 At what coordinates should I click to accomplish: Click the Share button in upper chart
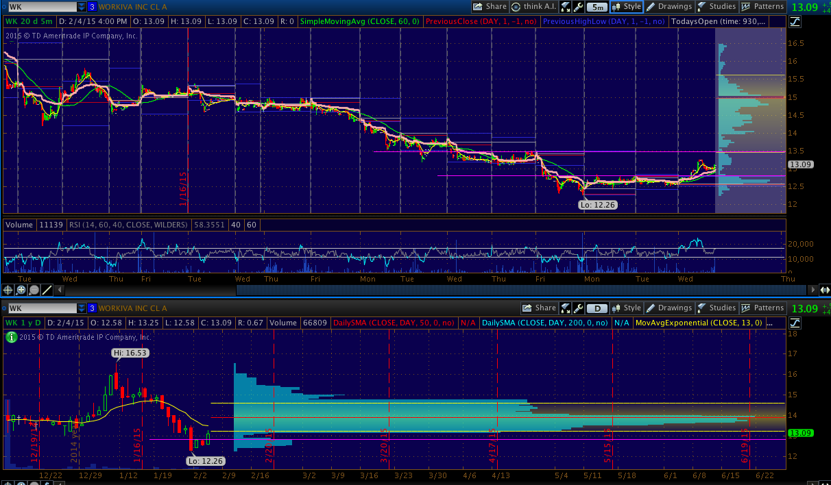coord(490,7)
